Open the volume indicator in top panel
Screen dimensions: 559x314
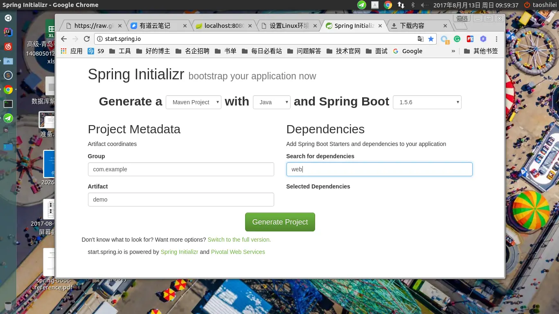pos(424,5)
